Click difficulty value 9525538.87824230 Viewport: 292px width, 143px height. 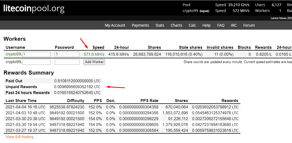[67, 107]
